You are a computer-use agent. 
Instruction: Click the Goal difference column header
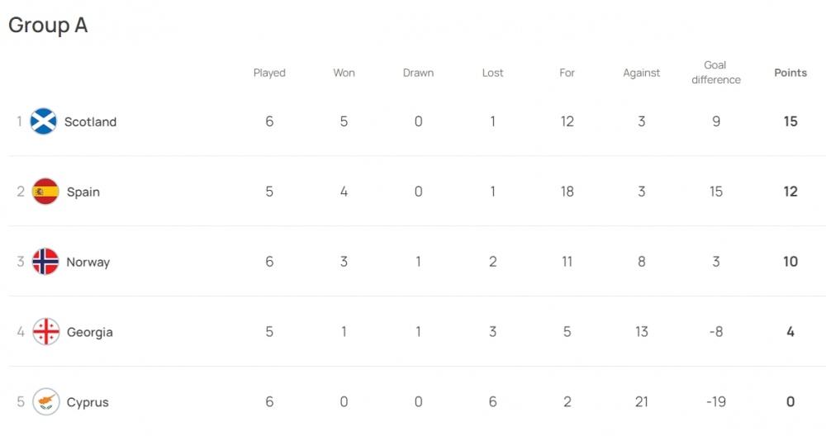[x=715, y=73]
